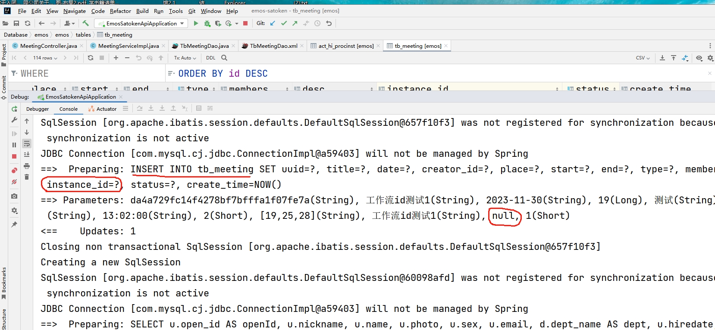Update project with the blue Git arrow
This screenshot has height=330, width=715.
coord(273,23)
